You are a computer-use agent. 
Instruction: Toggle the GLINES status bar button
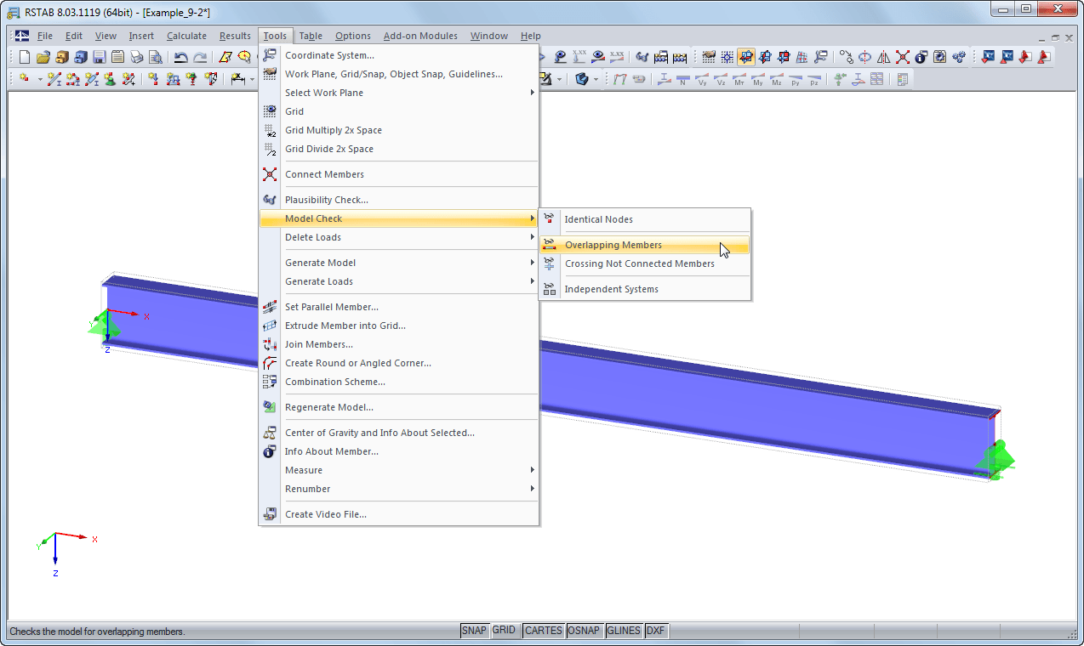(624, 631)
